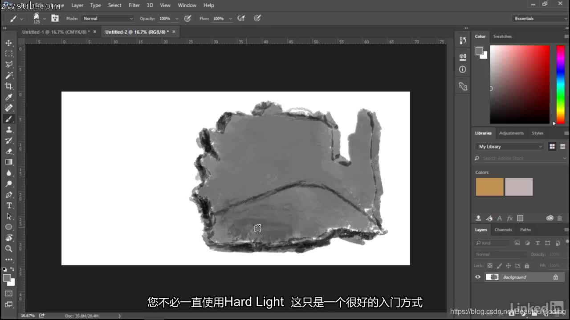Select the Zoom tool
Viewport: 570px width, 320px height.
click(9, 248)
